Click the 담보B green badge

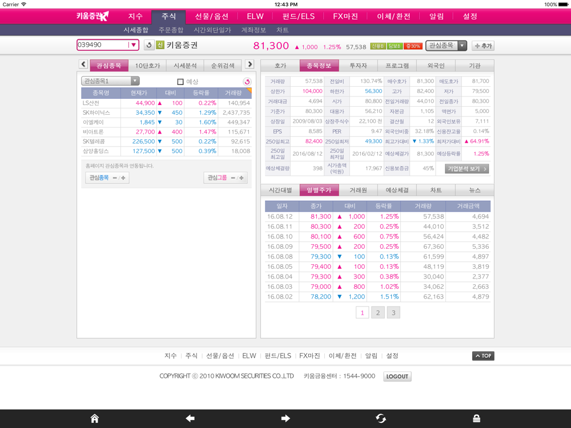tap(395, 46)
